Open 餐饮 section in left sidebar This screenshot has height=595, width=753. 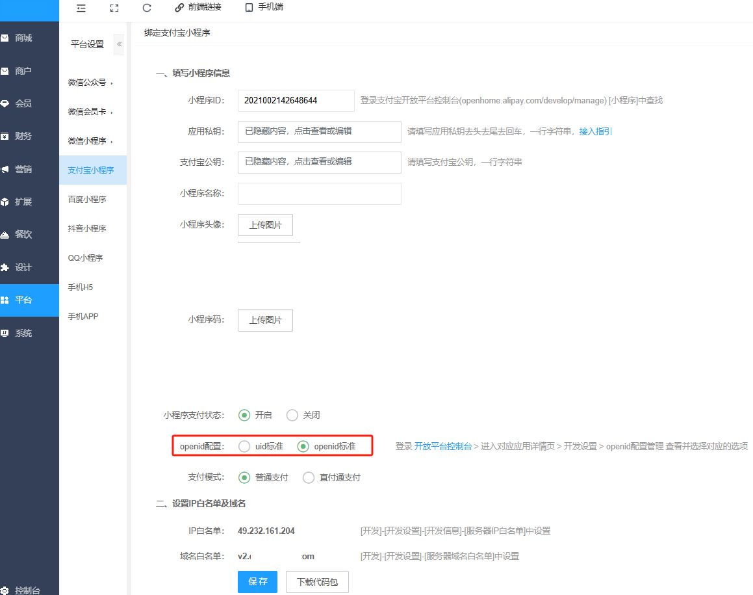(23, 234)
